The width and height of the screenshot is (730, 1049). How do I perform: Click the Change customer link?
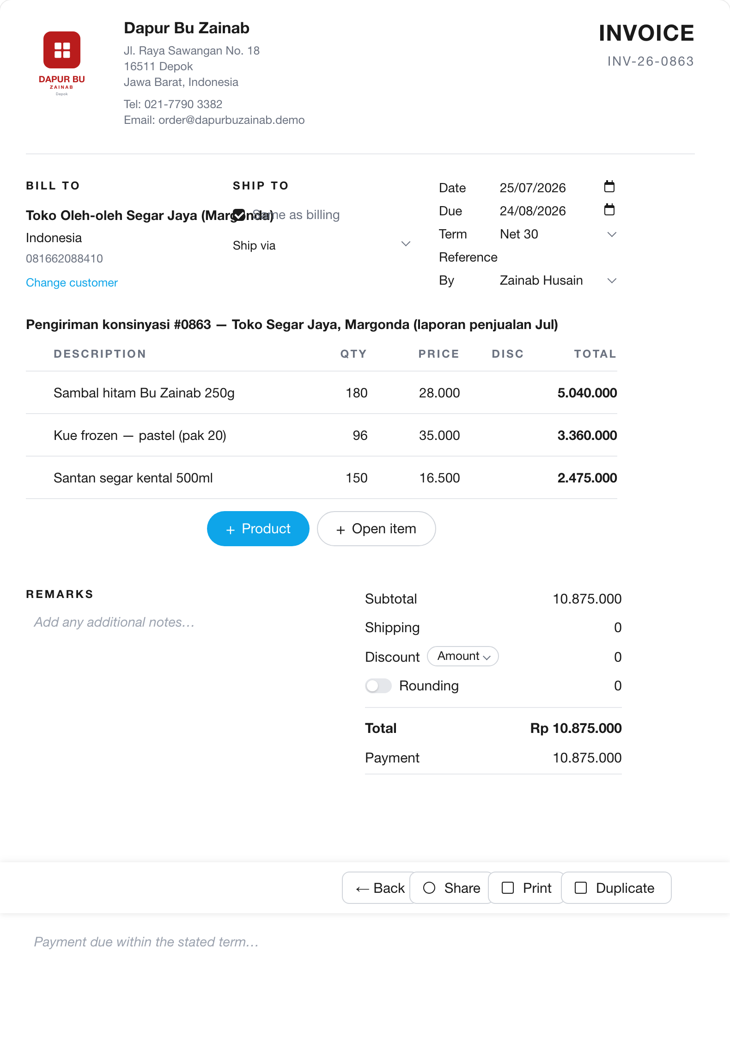72,282
